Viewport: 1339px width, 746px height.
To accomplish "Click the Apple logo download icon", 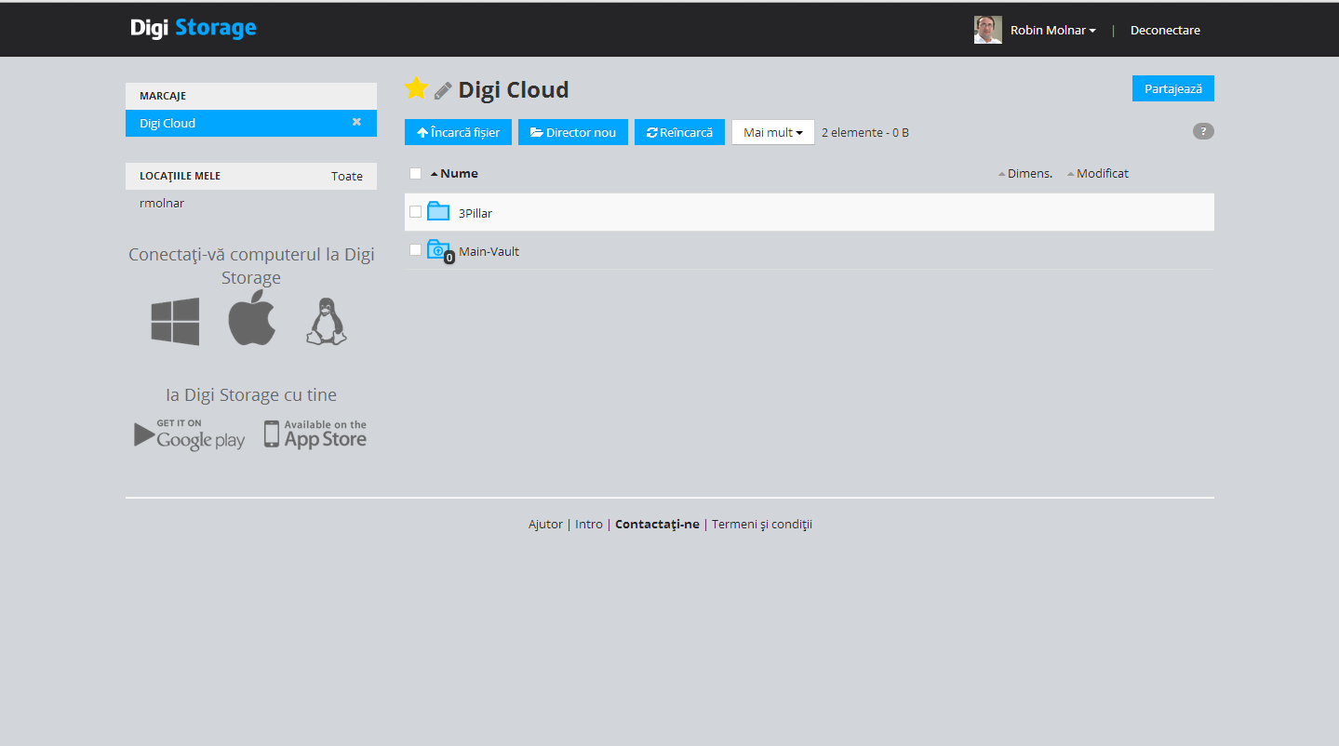I will click(252, 318).
